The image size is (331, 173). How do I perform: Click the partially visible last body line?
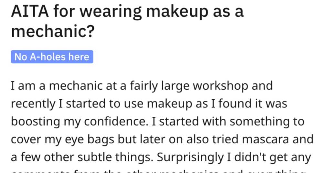[158, 171]
